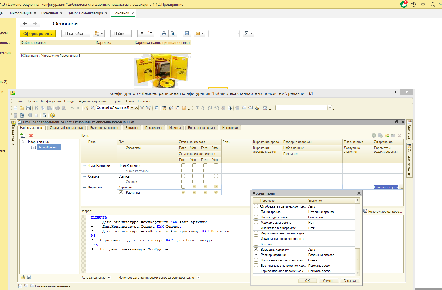Switch to Связи наборов данных tab
The height and width of the screenshot is (290, 442).
[x=66, y=128]
